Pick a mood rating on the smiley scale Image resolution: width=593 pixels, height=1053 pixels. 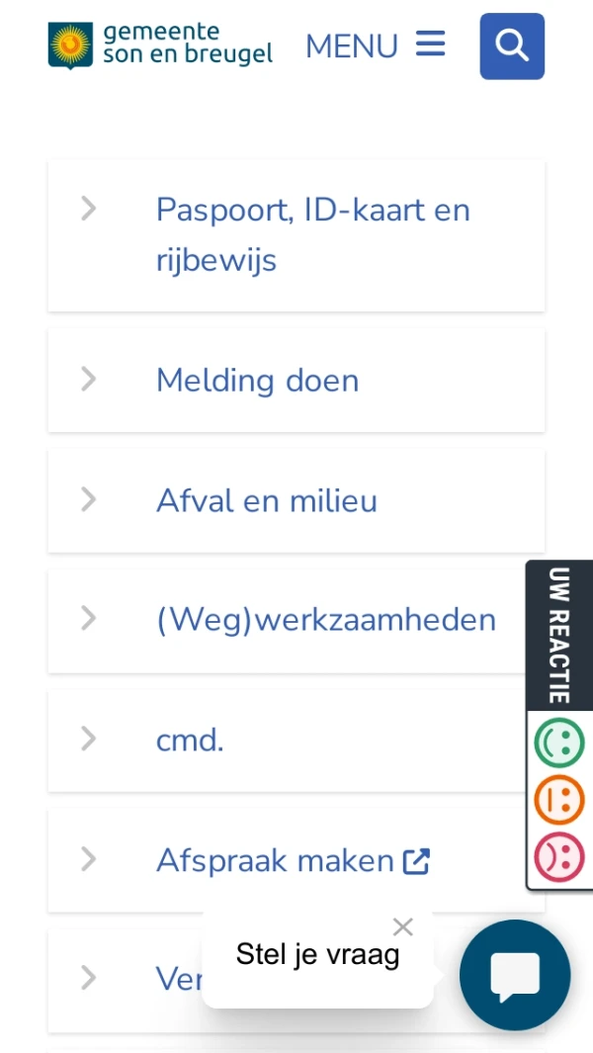click(558, 800)
